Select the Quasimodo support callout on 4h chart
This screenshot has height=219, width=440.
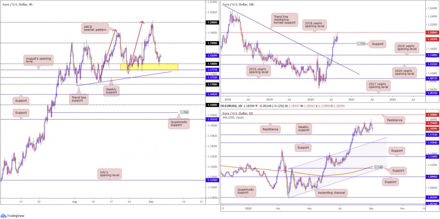179,123
